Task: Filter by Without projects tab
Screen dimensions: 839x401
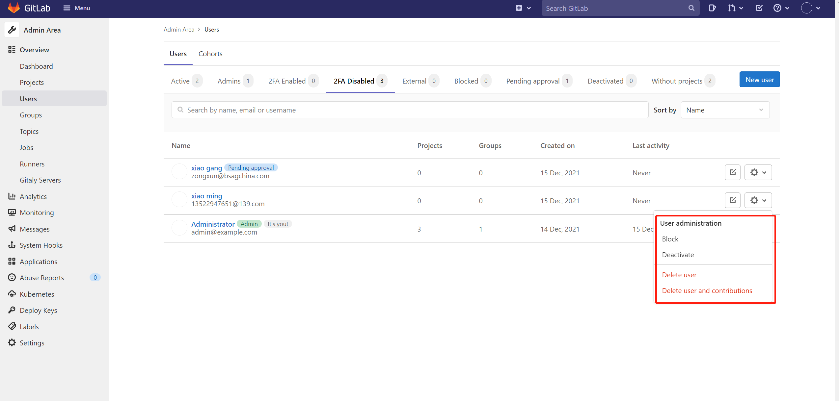Action: (x=683, y=81)
